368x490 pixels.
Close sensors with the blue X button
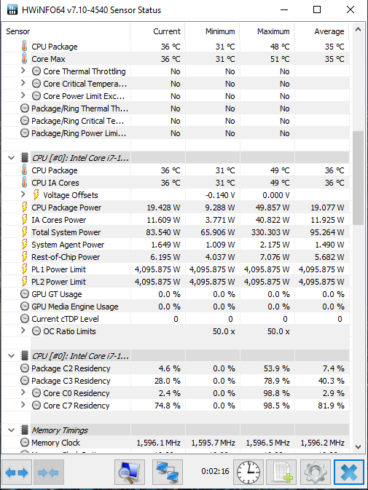click(x=348, y=473)
